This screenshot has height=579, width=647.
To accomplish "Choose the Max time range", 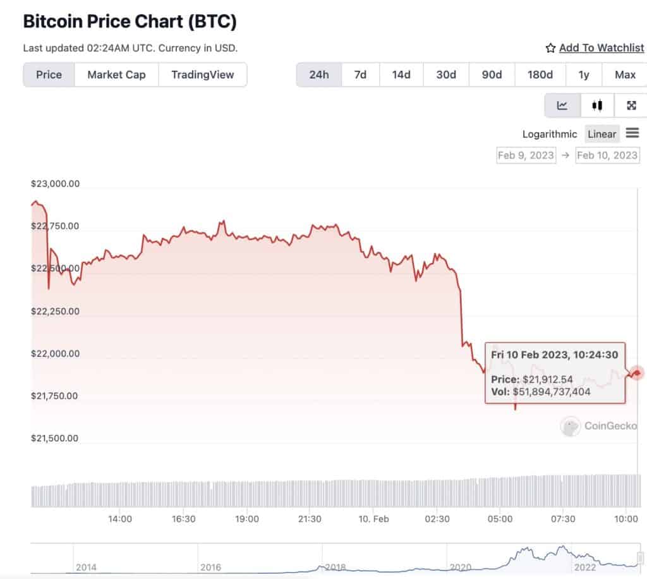I will [625, 75].
